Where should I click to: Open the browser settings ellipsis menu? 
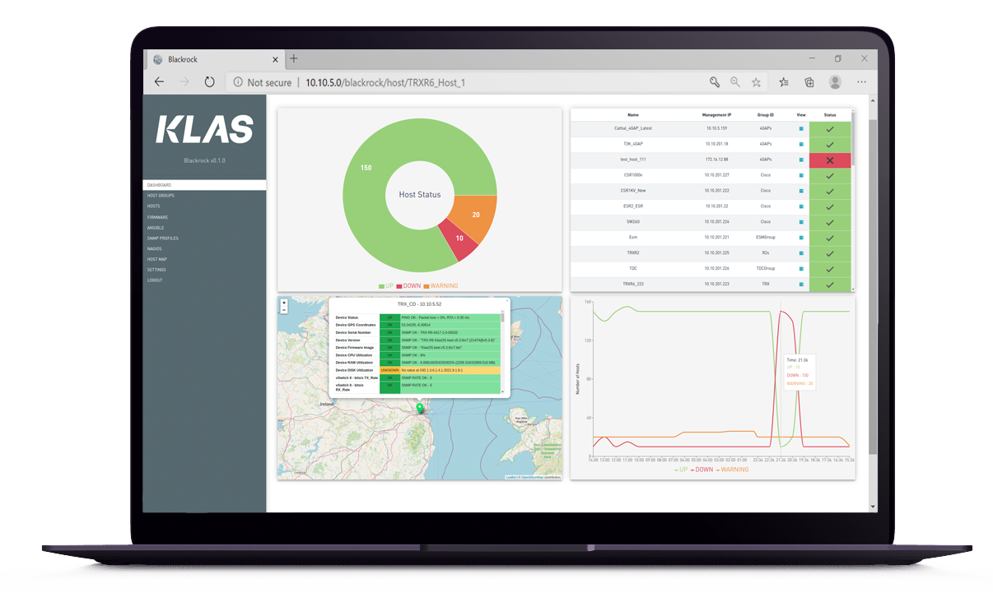(x=861, y=82)
